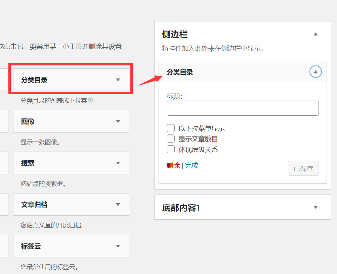Select the 搜索 widget title
337x274 pixels.
click(28, 163)
